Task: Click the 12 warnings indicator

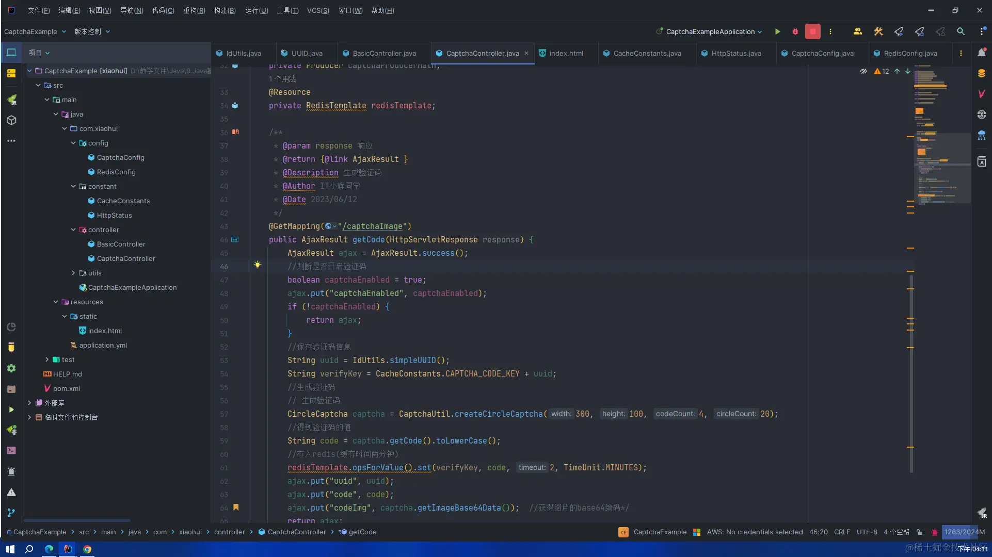Action: coord(882,71)
